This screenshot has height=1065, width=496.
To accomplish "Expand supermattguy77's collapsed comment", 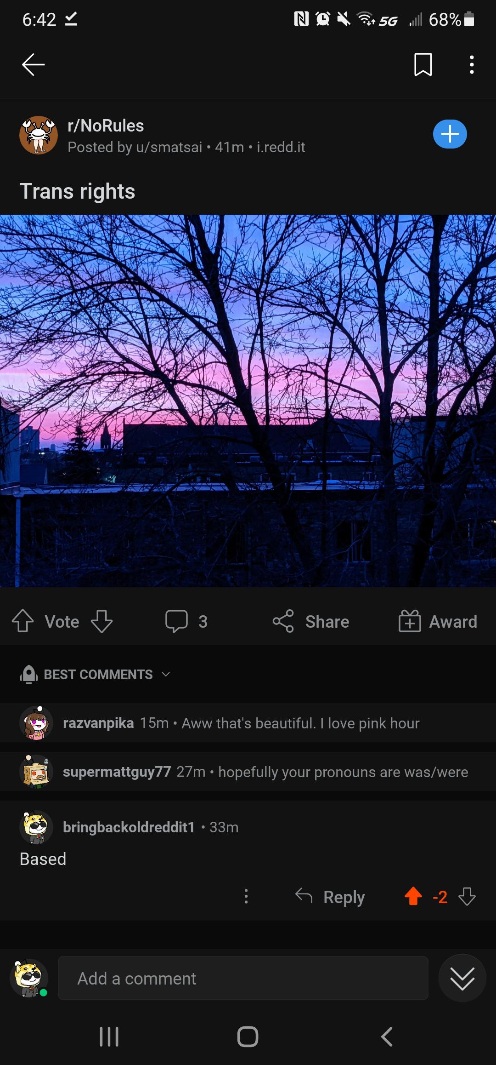I will [x=248, y=772].
